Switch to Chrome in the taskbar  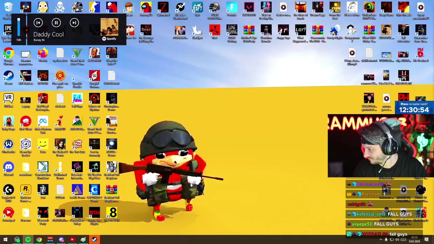point(39,240)
